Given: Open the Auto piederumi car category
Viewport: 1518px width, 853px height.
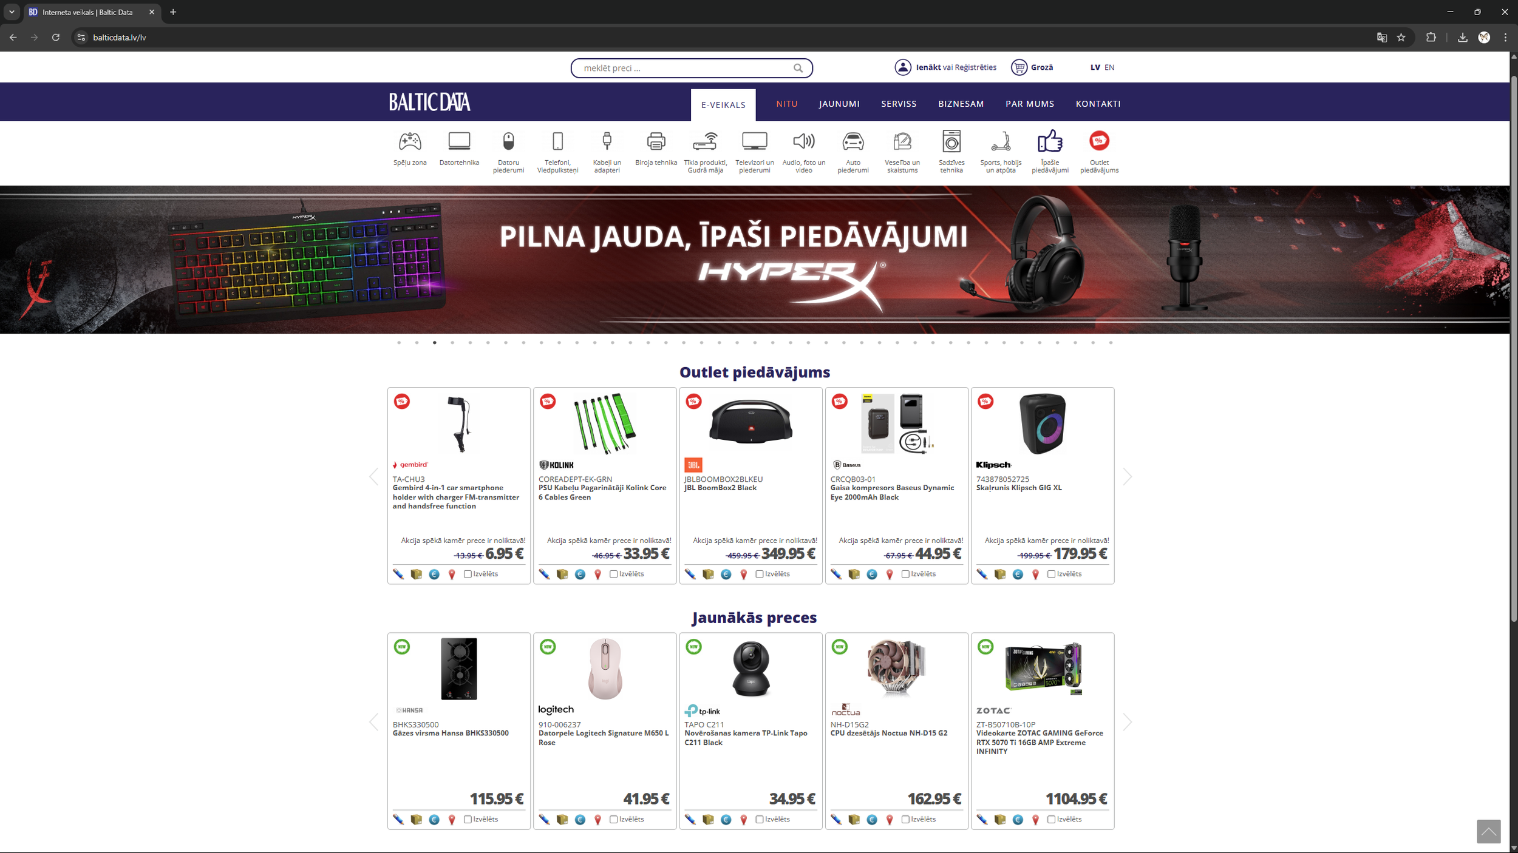Looking at the screenshot, I should pyautogui.click(x=853, y=152).
